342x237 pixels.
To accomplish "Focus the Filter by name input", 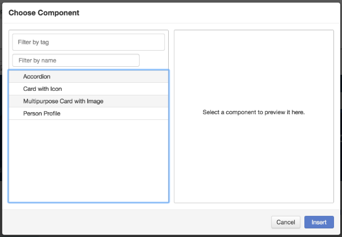I will pos(76,61).
